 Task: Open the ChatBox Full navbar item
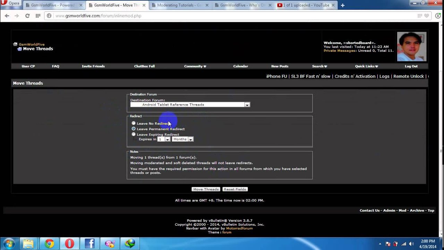(144, 66)
